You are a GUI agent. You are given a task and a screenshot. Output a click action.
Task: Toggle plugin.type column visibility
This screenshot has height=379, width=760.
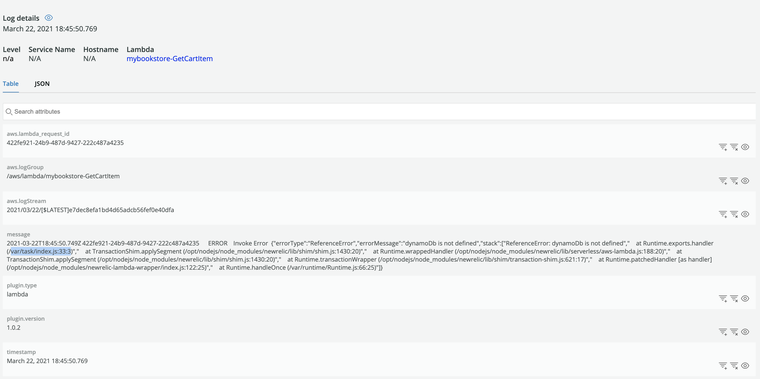pyautogui.click(x=745, y=298)
